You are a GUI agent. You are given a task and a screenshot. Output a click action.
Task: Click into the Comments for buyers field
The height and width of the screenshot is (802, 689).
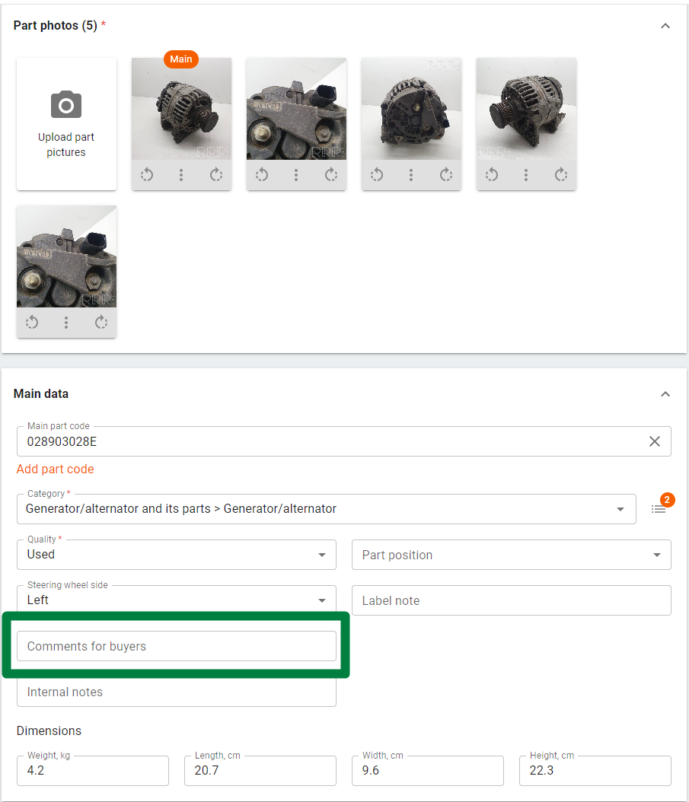pyautogui.click(x=176, y=646)
